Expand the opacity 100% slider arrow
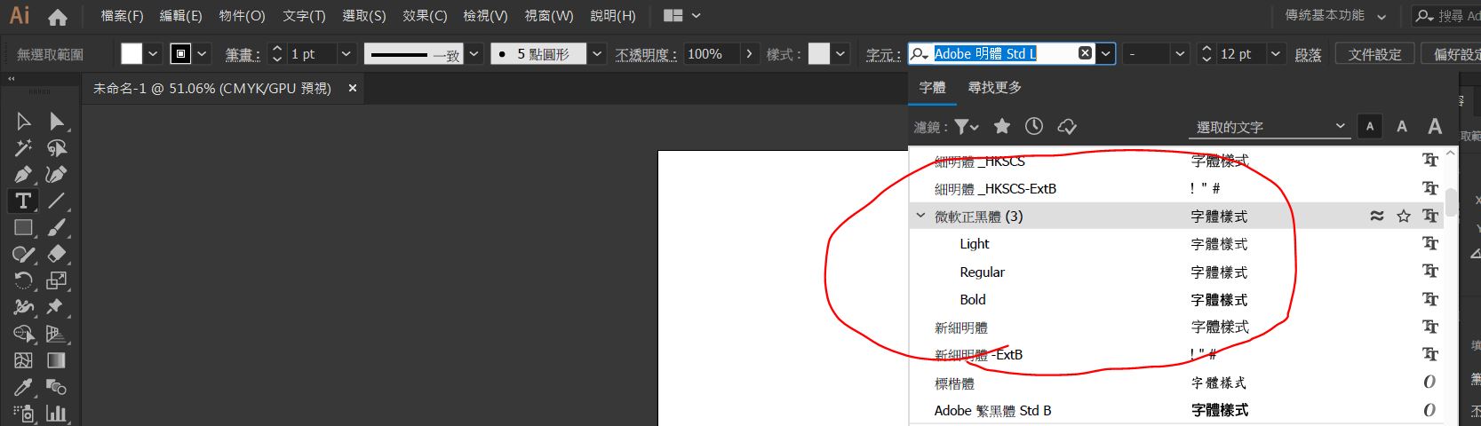 pos(750,53)
